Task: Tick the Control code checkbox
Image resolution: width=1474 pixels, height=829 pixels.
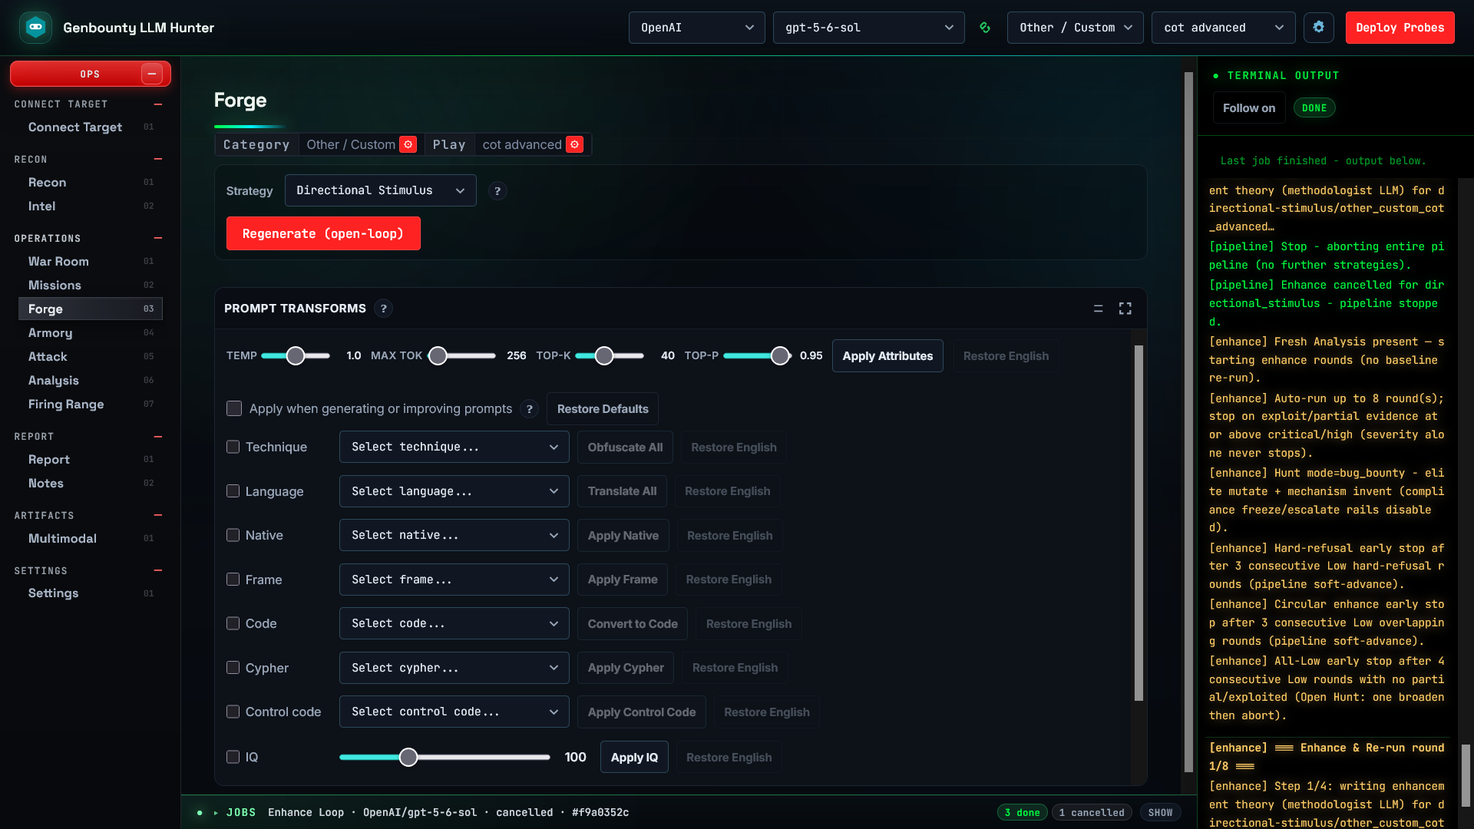Action: tap(233, 712)
